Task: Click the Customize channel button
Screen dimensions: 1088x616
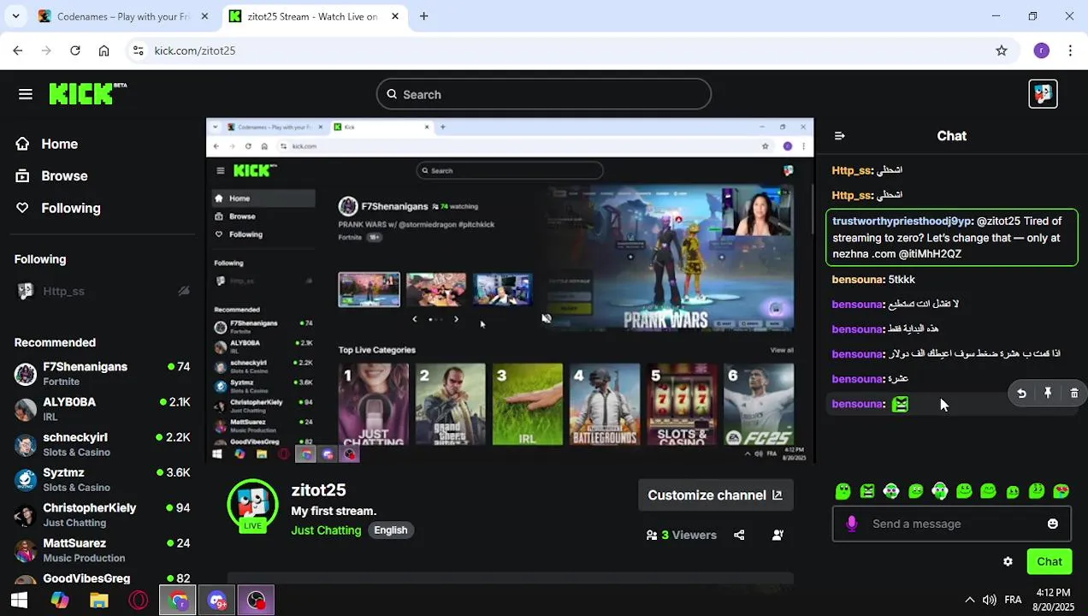Action: 715,495
